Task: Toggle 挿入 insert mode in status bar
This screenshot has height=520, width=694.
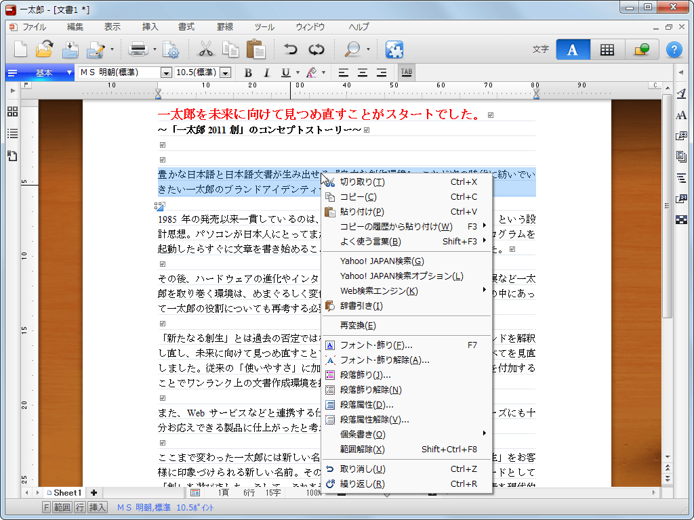Action: point(98,507)
